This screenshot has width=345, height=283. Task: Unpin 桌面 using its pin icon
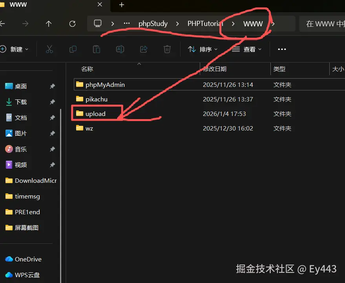pos(52,86)
